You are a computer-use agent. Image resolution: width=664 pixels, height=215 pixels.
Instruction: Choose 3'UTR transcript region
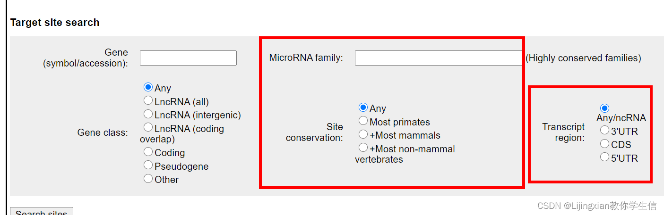(x=605, y=130)
